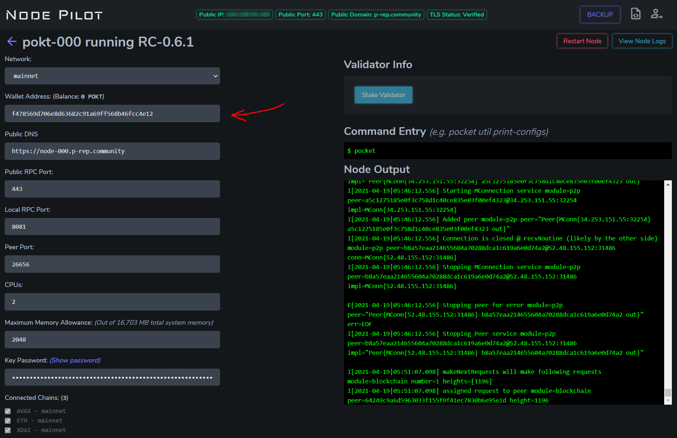677x438 pixels.
Task: Click the TLS Status: Verified badge
Action: pos(457,15)
